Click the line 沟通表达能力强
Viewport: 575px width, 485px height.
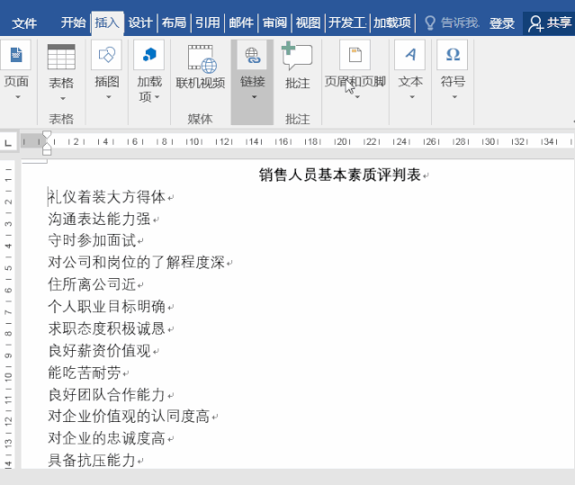99,220
